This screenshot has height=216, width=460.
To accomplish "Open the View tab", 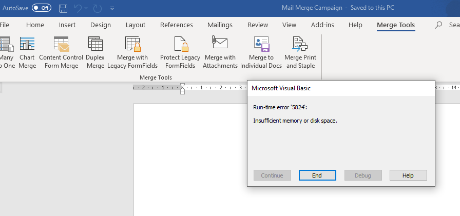I will pyautogui.click(x=289, y=25).
